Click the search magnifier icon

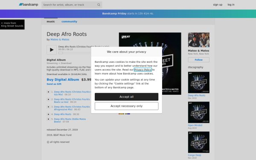pyautogui.click(x=99, y=5)
